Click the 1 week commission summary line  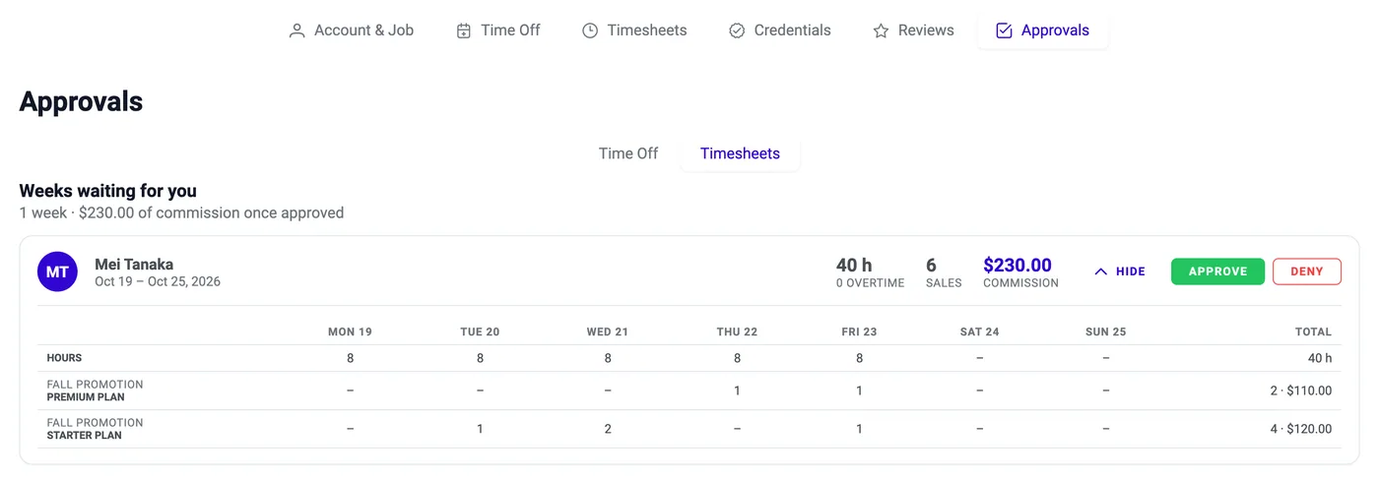tap(181, 212)
